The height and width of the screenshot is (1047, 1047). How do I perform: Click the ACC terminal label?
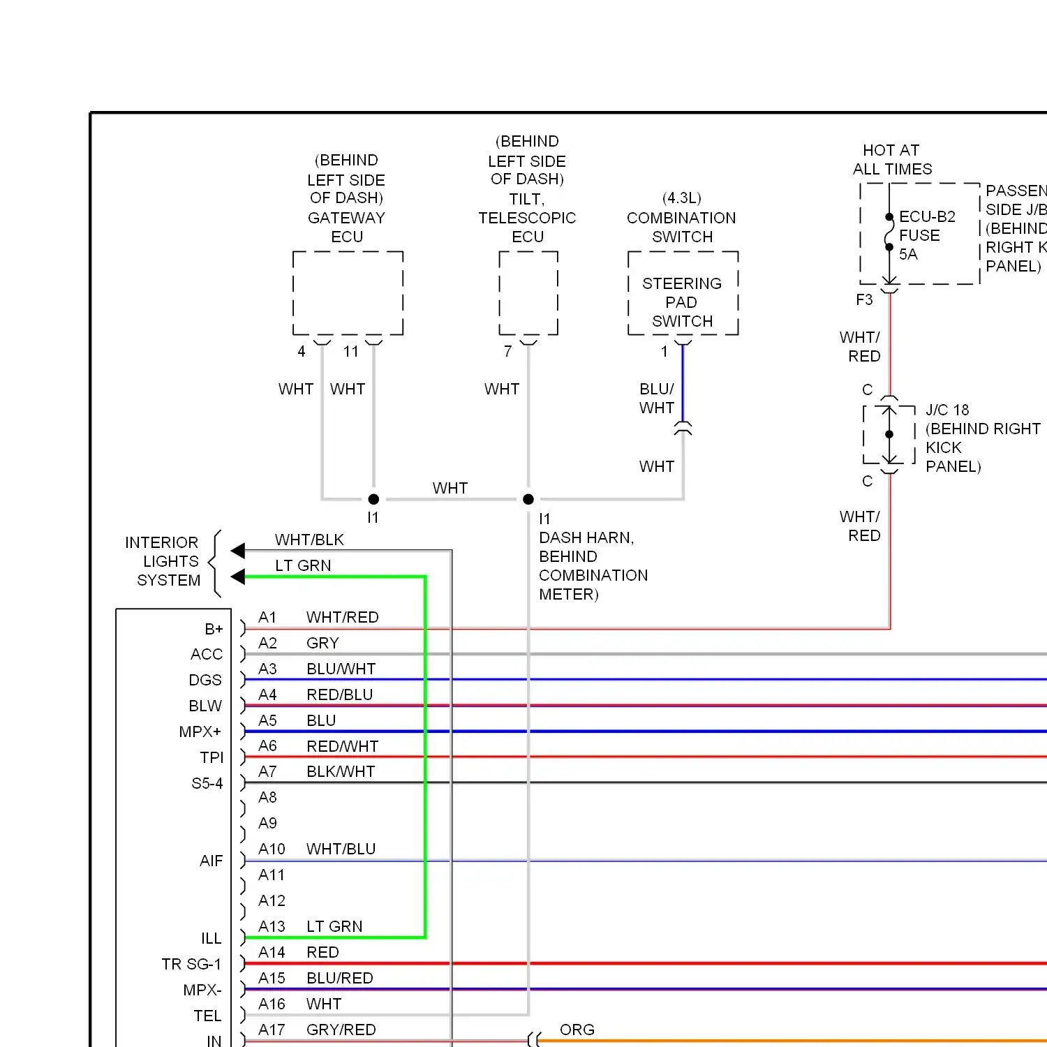[207, 654]
